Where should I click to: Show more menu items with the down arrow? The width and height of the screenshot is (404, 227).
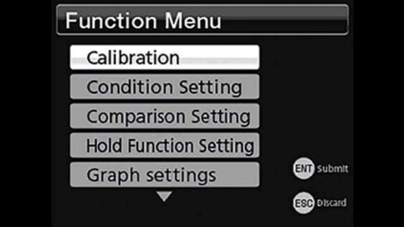point(164,196)
